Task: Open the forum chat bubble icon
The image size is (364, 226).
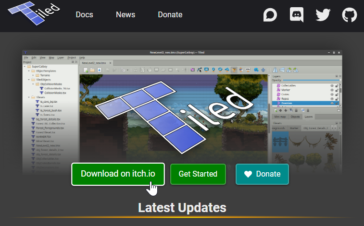Action: pos(270,15)
